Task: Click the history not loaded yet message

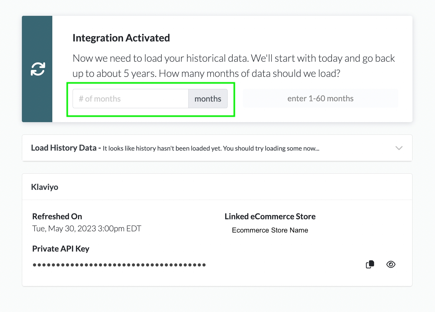Action: click(x=211, y=148)
